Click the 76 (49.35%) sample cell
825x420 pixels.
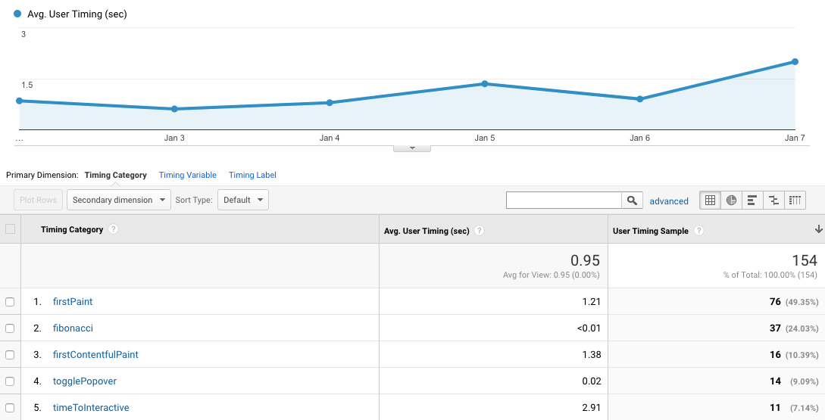click(793, 302)
